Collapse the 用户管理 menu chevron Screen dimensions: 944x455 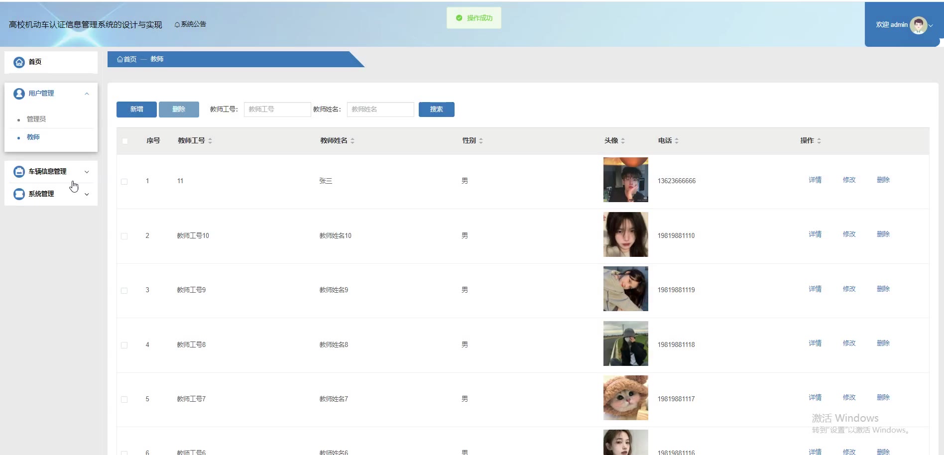pyautogui.click(x=87, y=94)
